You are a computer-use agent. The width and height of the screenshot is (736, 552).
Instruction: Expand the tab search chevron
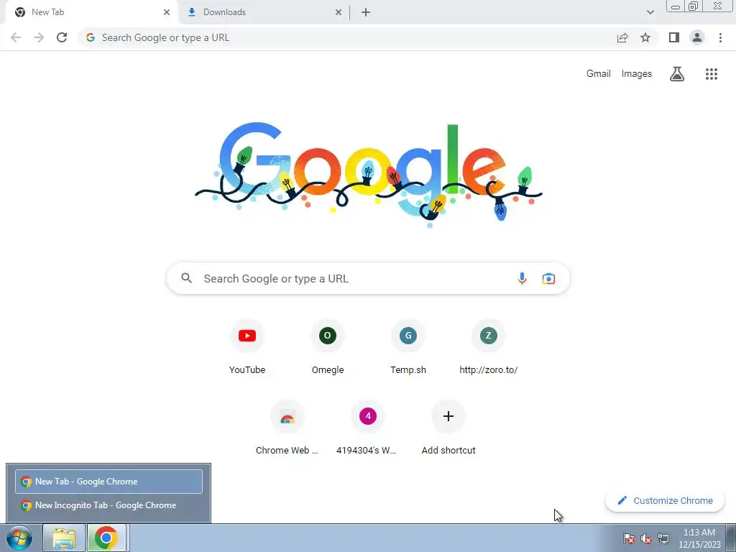650,12
